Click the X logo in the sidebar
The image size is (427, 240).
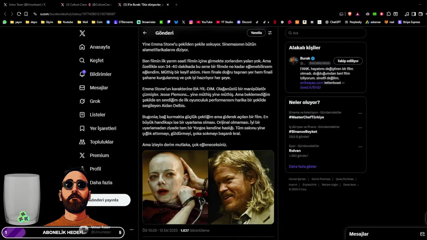click(82, 33)
